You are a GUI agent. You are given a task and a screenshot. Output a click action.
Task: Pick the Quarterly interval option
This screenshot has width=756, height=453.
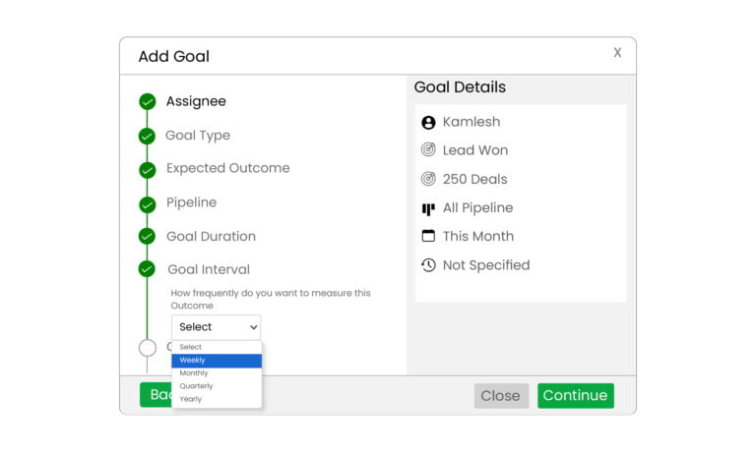tap(217, 386)
